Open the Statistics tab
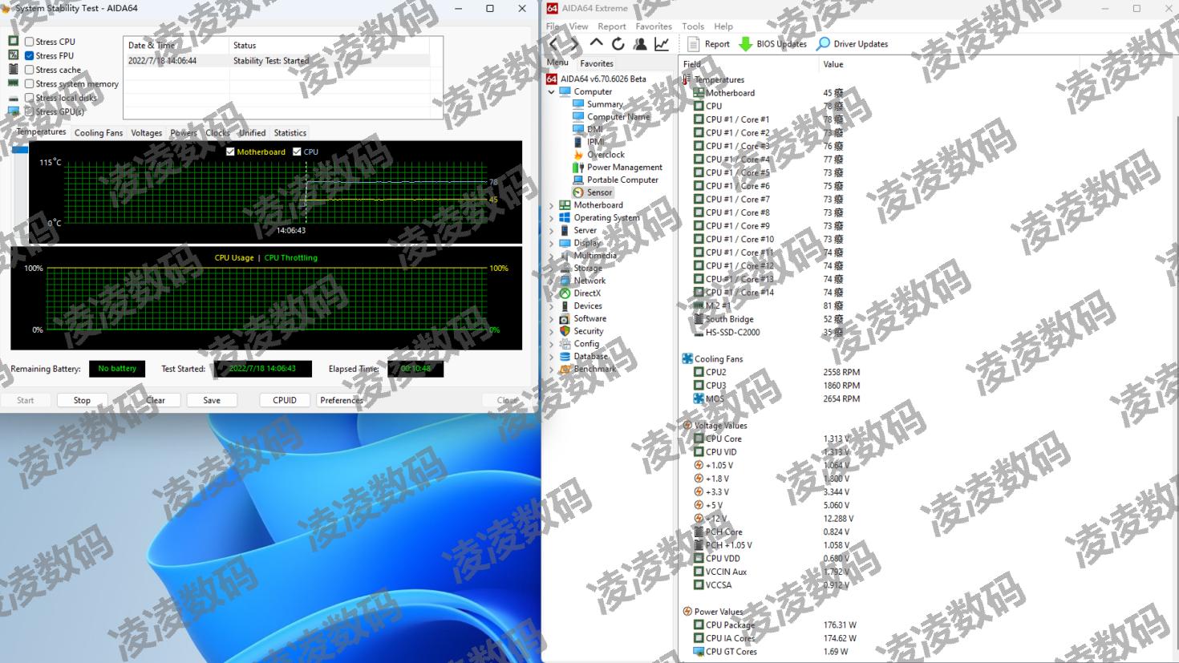 (x=290, y=133)
